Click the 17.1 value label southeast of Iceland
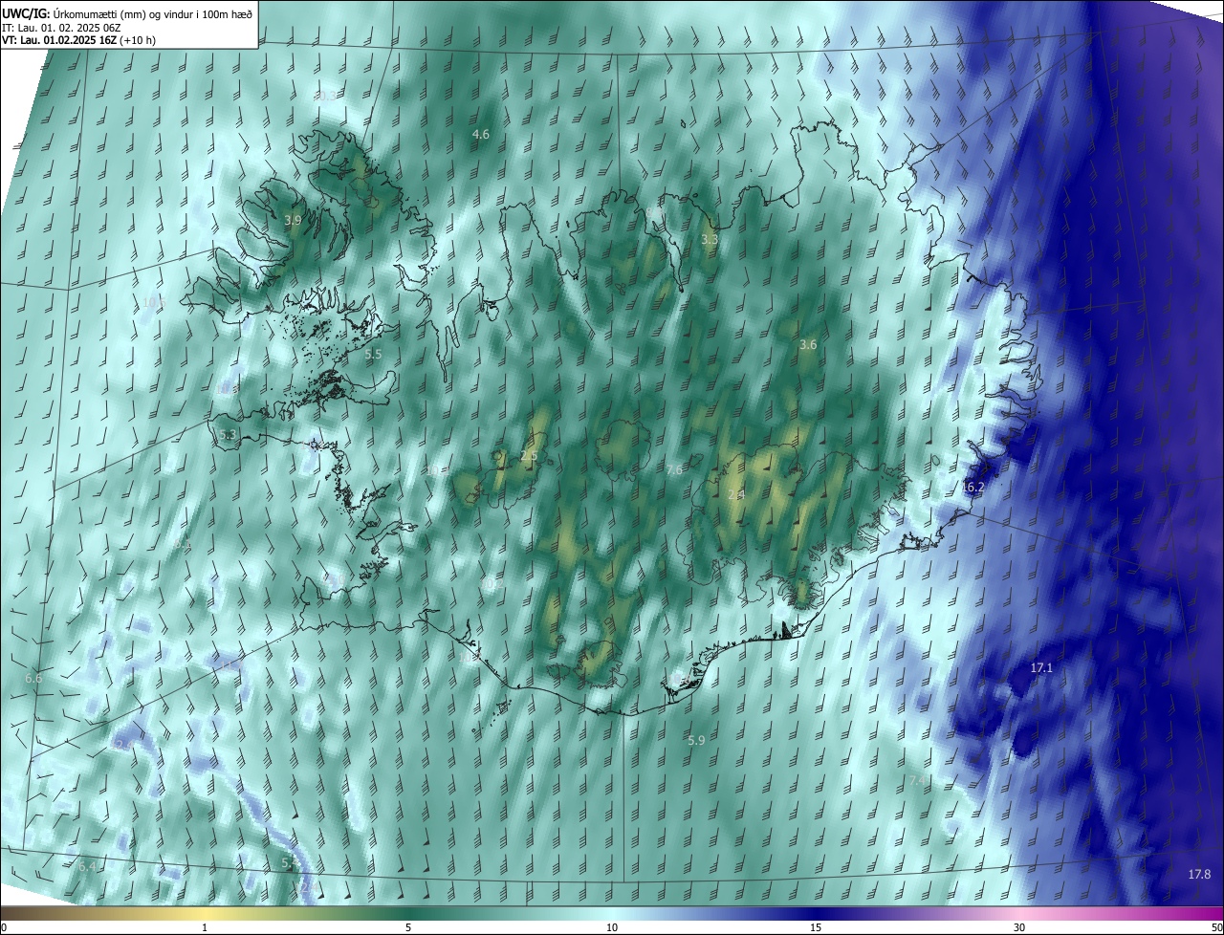This screenshot has width=1224, height=935. click(x=1041, y=667)
